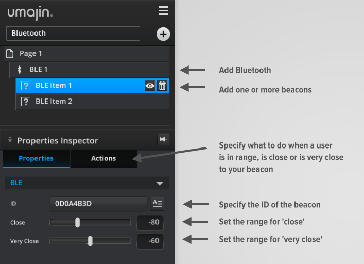The height and width of the screenshot is (264, 364).
Task: Select the BLE 1 tree item
Action: click(x=39, y=69)
